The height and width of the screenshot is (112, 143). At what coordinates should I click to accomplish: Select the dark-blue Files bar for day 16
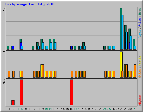71,48
